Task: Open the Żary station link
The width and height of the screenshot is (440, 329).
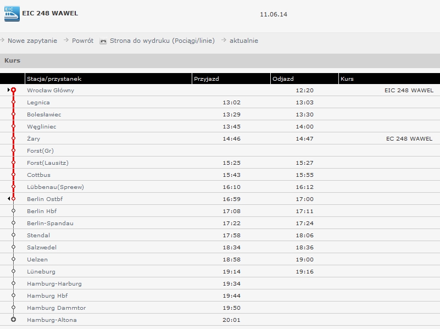Action: point(34,138)
